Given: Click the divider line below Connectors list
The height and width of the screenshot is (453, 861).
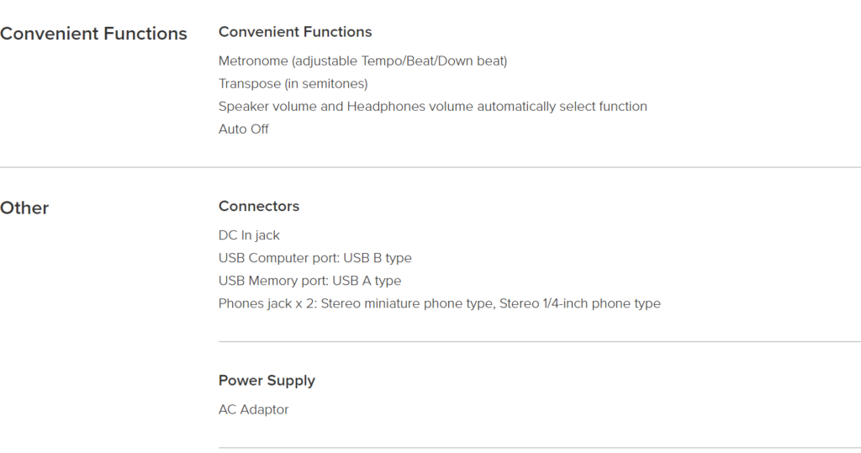Looking at the screenshot, I should pos(540,341).
